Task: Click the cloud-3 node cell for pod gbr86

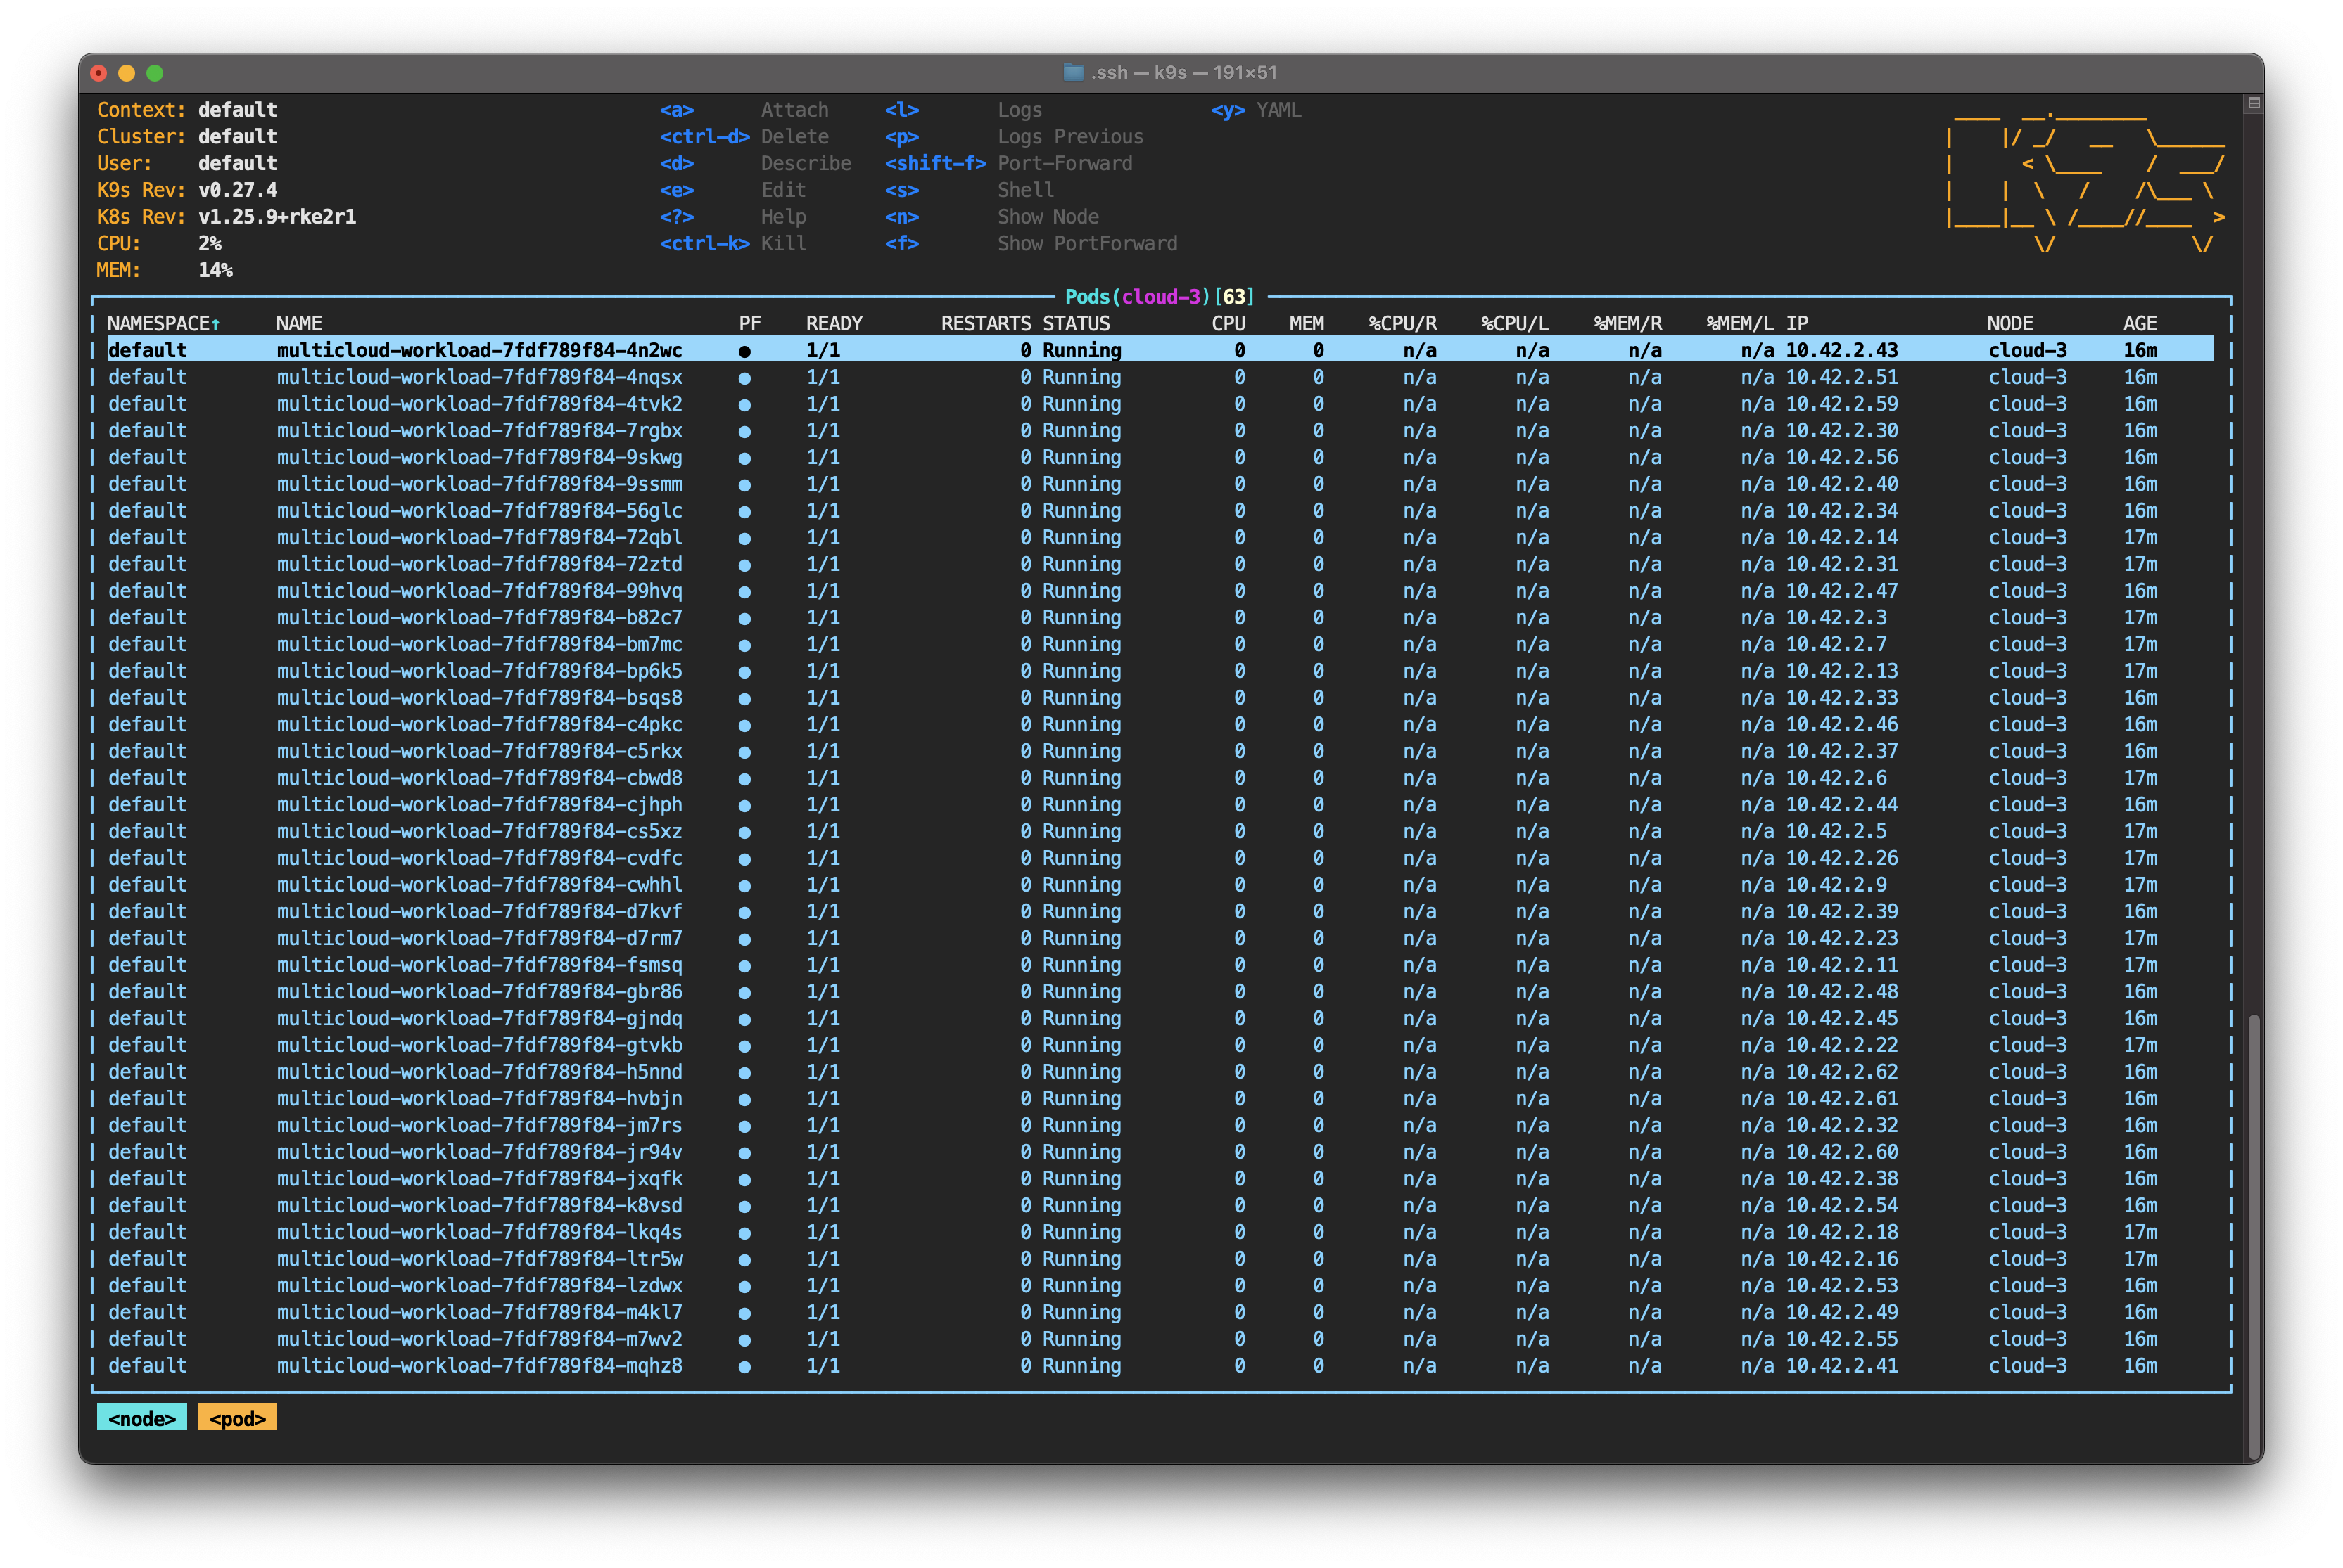Action: point(2027,992)
